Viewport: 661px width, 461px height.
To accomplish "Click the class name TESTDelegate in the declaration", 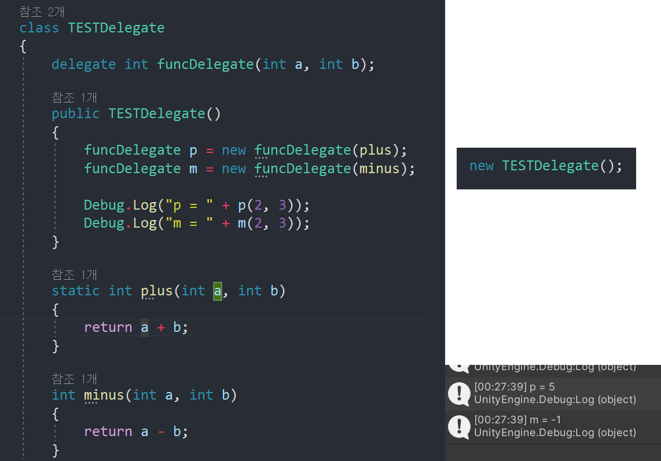I will (x=116, y=28).
